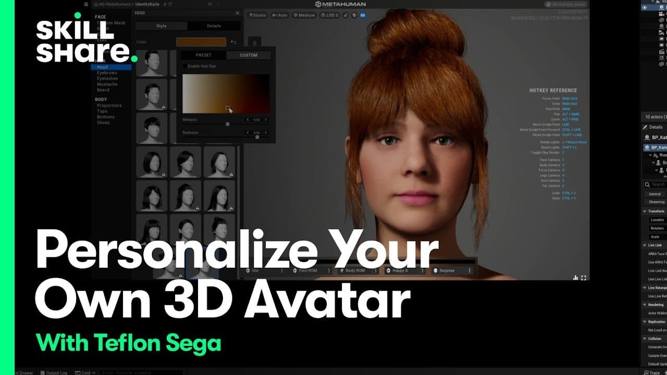667x375 pixels.
Task: Switch to the Style tab
Action: [161, 26]
